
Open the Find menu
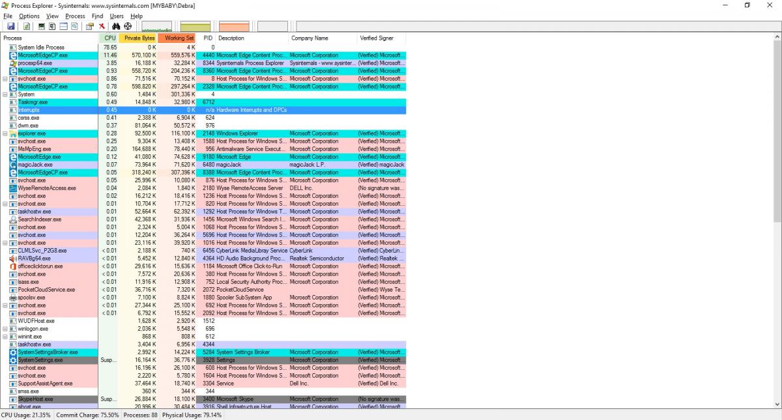(97, 16)
